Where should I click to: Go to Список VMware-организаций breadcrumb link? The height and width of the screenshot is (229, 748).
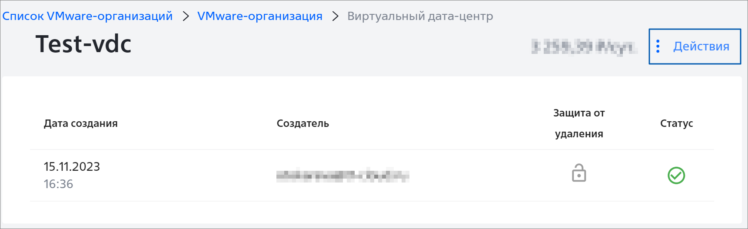tap(87, 16)
